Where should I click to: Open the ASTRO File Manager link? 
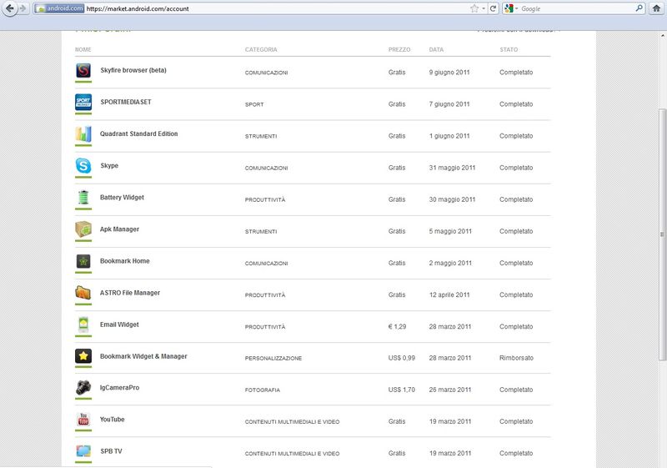(130, 293)
